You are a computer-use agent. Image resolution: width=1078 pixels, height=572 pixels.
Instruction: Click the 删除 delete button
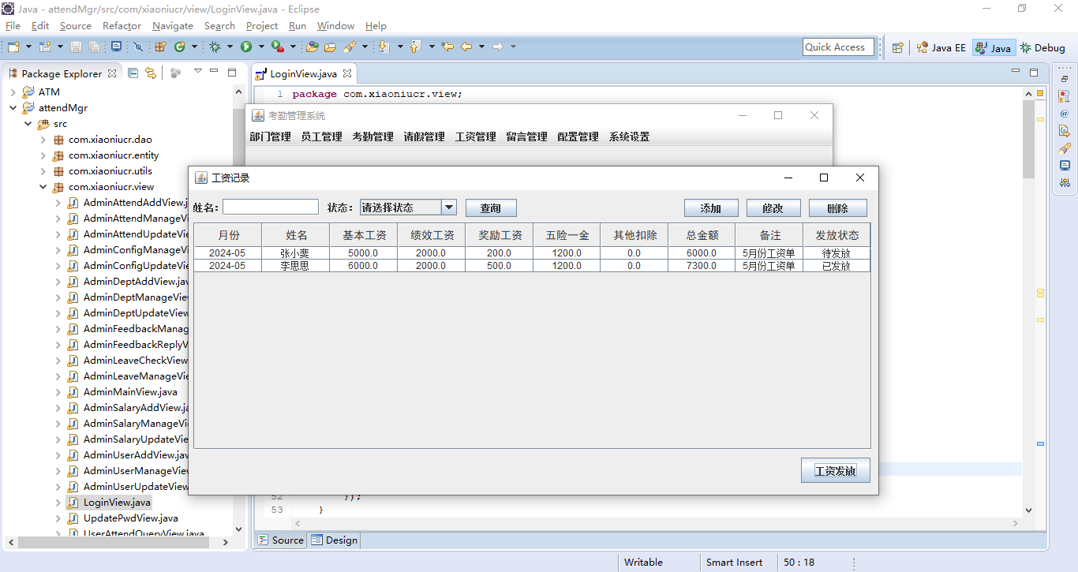(x=837, y=208)
